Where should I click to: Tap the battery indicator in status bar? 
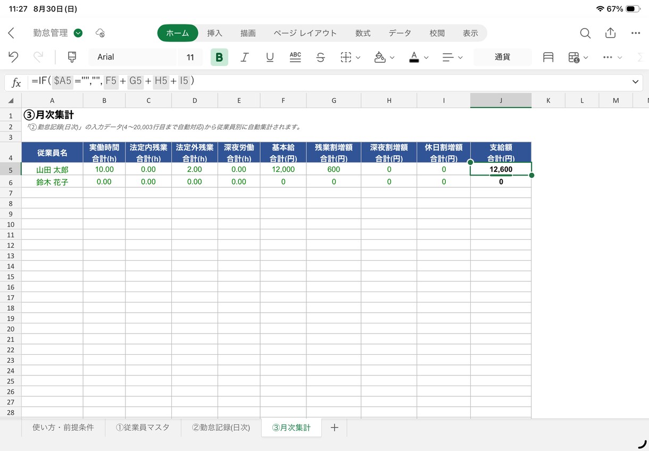(633, 9)
